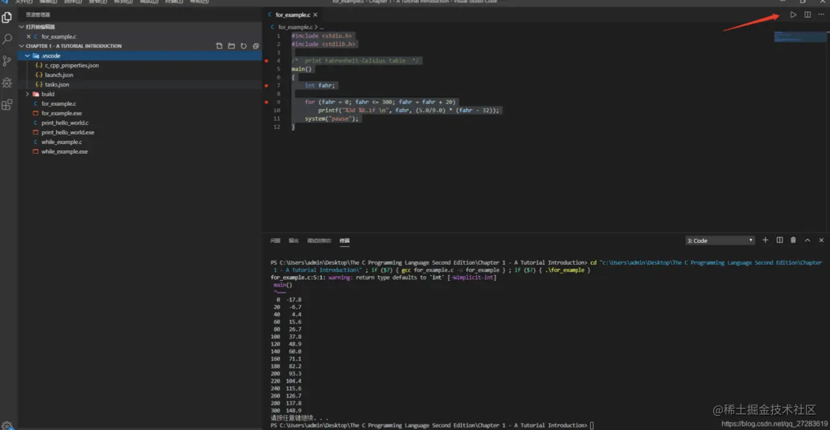The image size is (830, 430).
Task: Open c_cpp_properties.json
Action: click(x=72, y=65)
